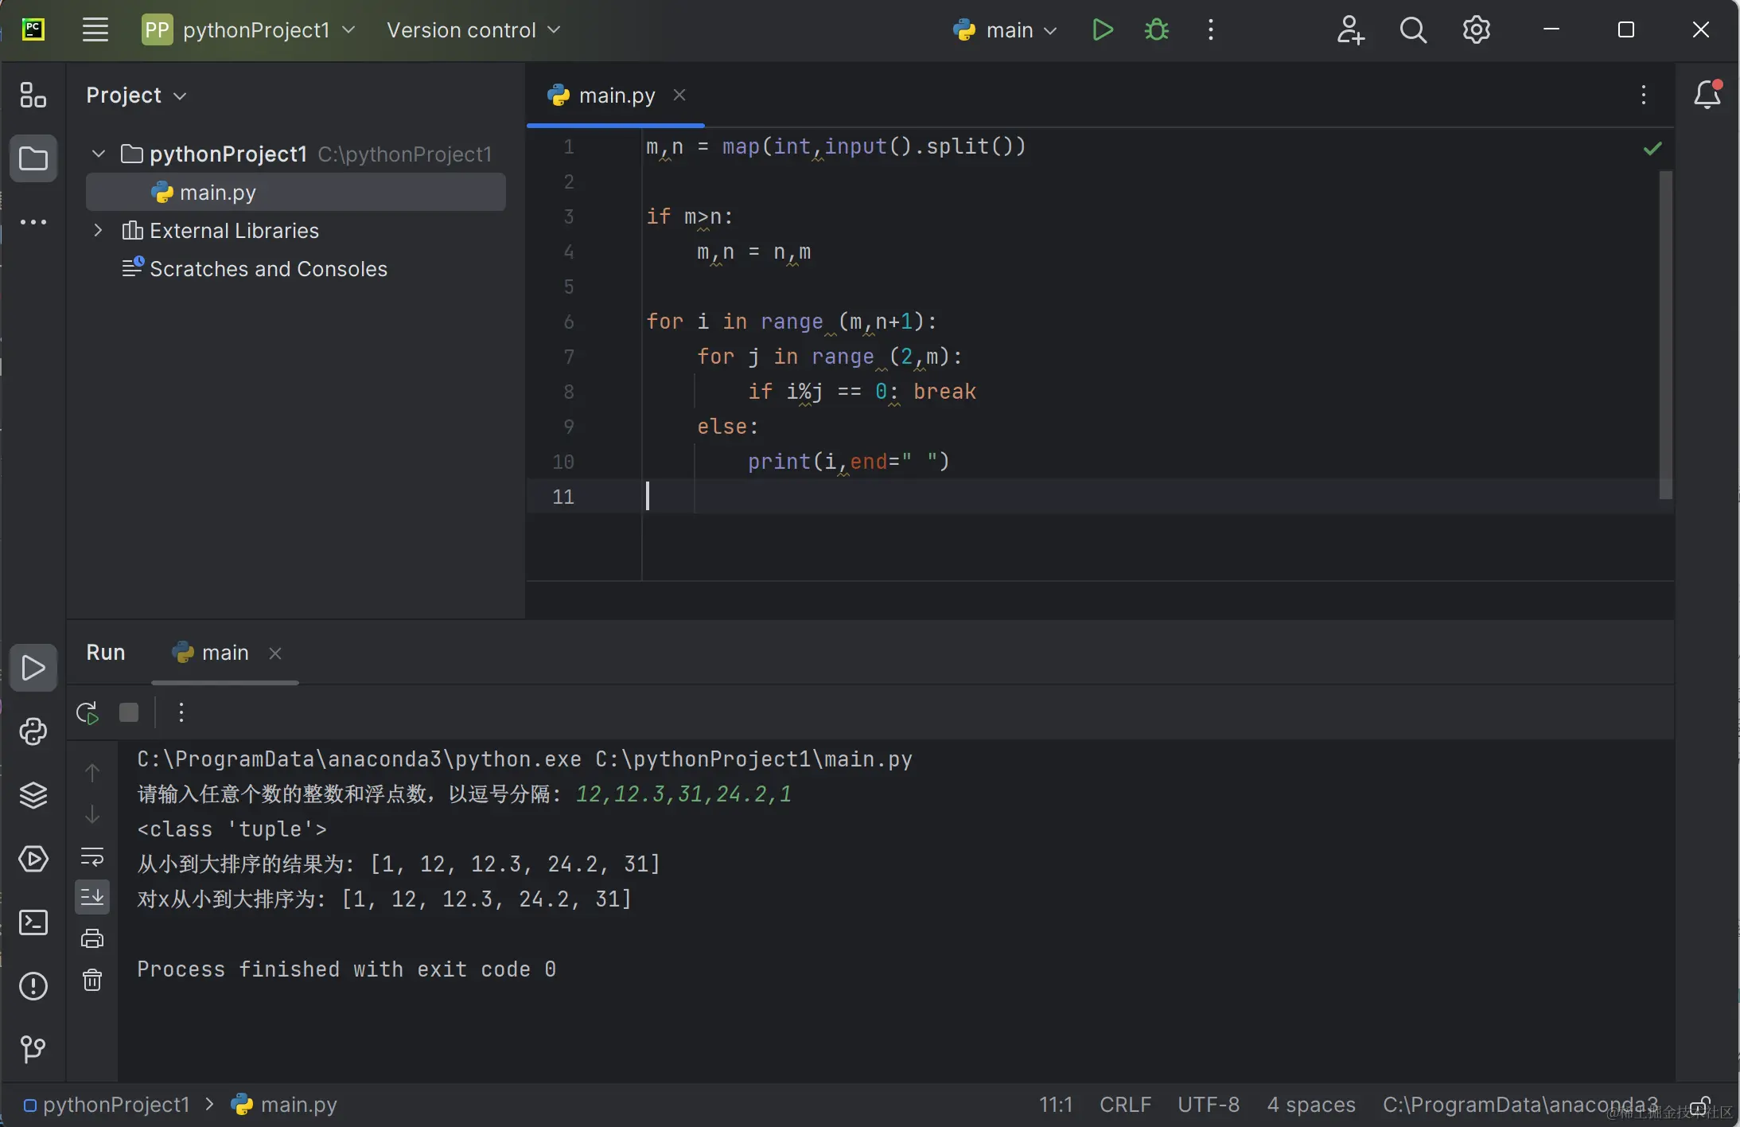This screenshot has height=1127, width=1740.
Task: Toggle soft-wrap in the run console
Action: (x=92, y=856)
